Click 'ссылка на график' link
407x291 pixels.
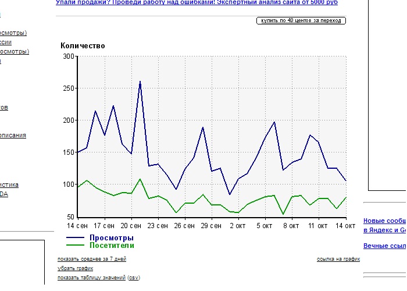338,259
